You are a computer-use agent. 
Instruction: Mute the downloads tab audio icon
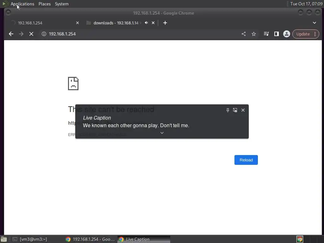(x=146, y=23)
